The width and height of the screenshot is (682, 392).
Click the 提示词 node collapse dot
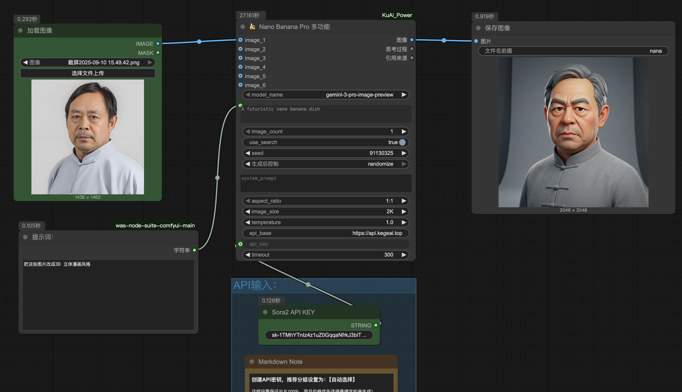pos(25,237)
